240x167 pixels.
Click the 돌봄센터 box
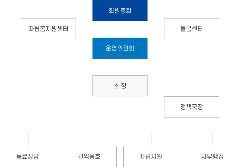191,29
